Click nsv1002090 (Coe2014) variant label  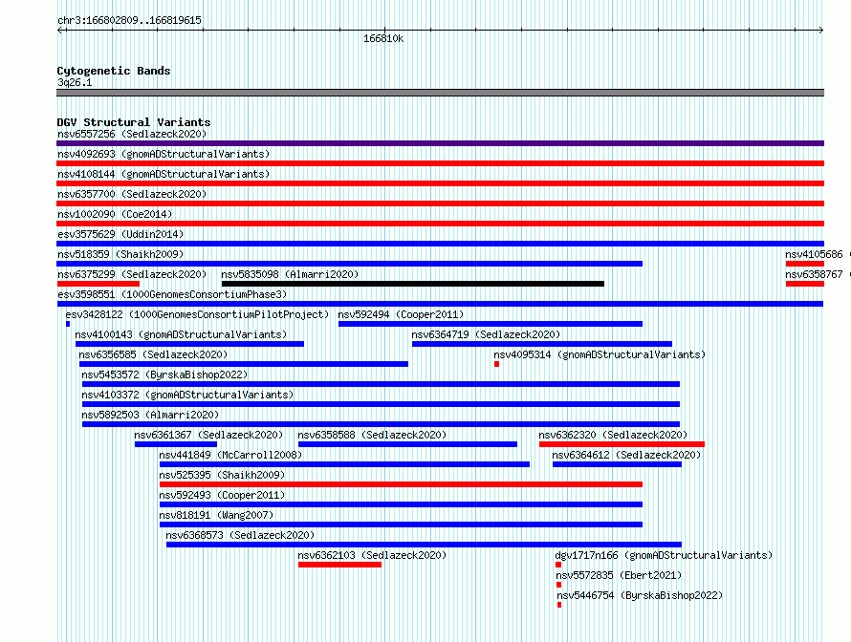pyautogui.click(x=115, y=214)
